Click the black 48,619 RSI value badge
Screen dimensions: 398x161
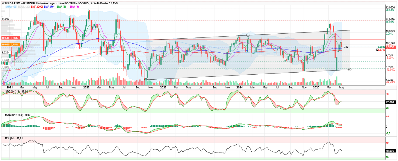(x=390, y=151)
